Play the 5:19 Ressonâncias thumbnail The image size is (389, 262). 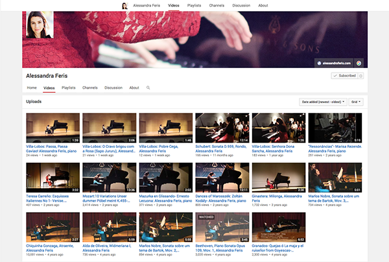(335, 128)
